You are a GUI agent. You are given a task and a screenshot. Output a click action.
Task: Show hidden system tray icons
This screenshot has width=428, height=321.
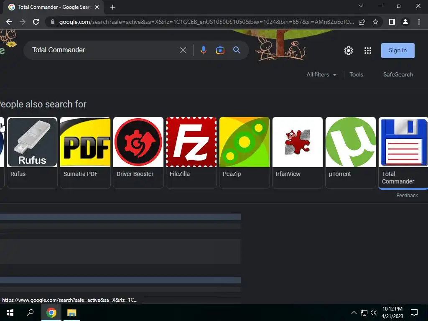coord(354,313)
